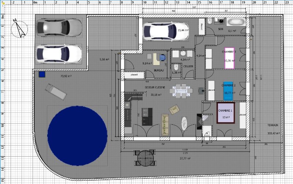Click the 'CHAMBRE 3' label
Viewport: 293px width, 184px height.
point(229,52)
